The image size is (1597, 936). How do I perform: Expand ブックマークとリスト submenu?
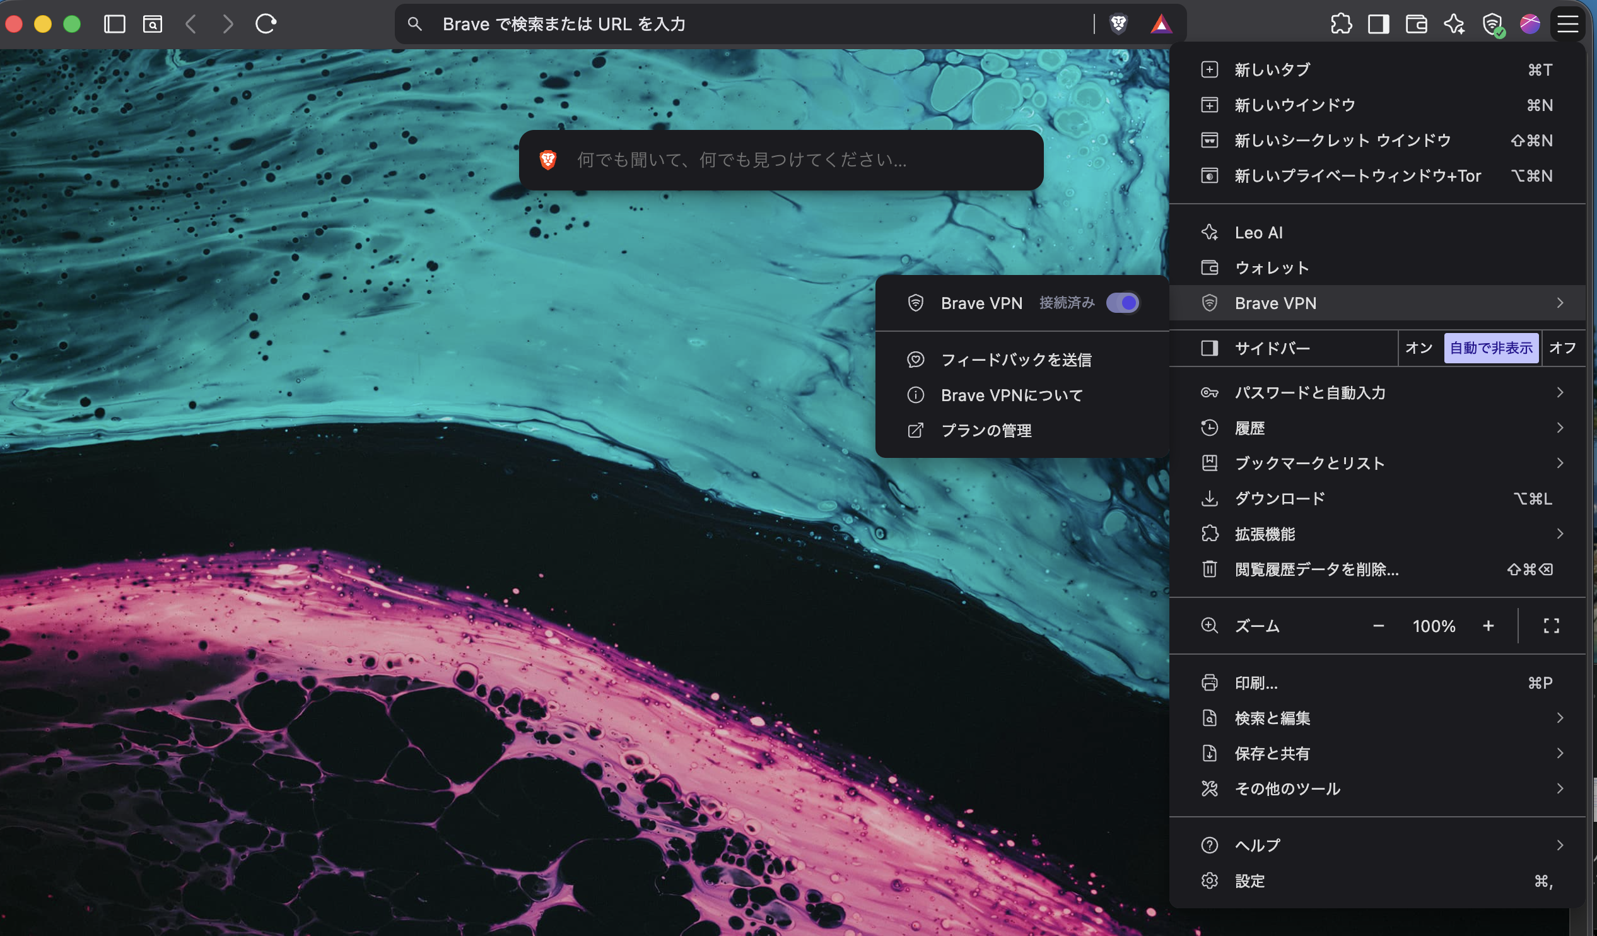click(x=1560, y=463)
